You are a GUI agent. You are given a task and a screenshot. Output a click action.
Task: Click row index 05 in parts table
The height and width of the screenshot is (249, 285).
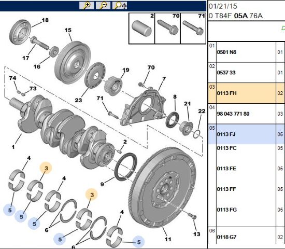212,128
